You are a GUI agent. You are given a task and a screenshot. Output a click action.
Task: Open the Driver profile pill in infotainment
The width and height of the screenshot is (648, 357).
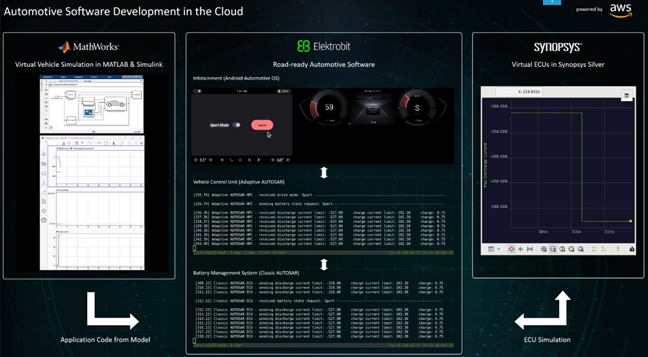(284, 91)
